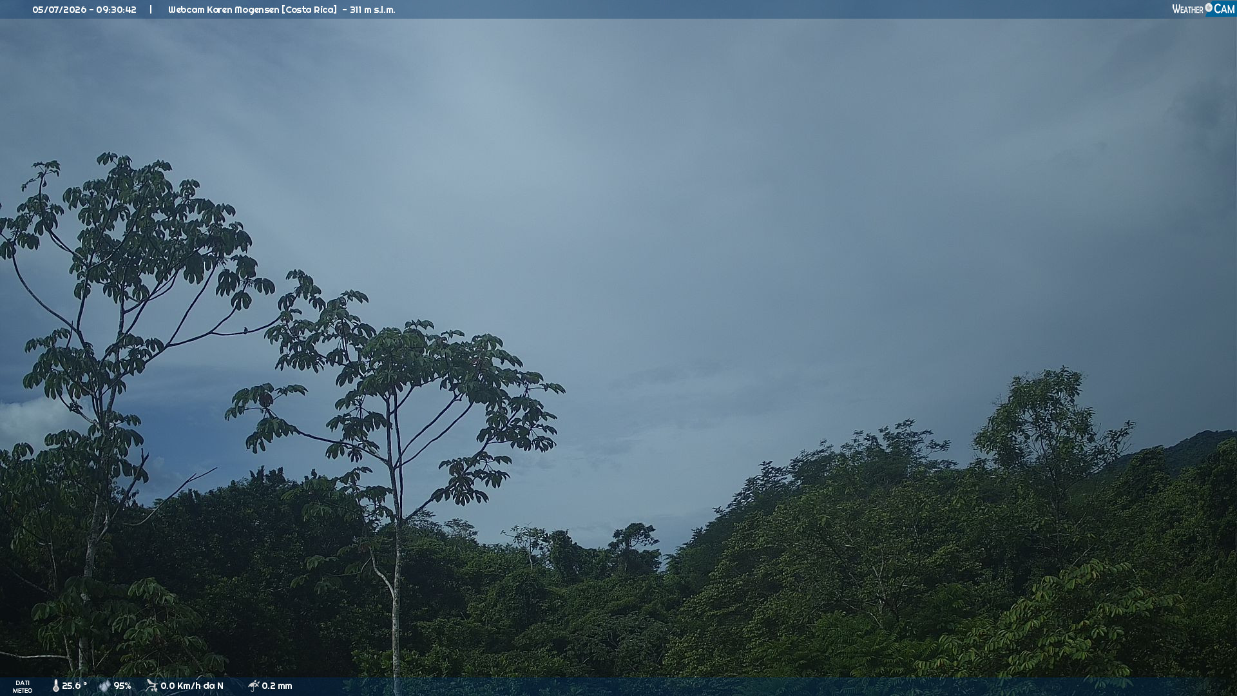
Task: Click the thermometer temperature icon
Action: point(56,686)
